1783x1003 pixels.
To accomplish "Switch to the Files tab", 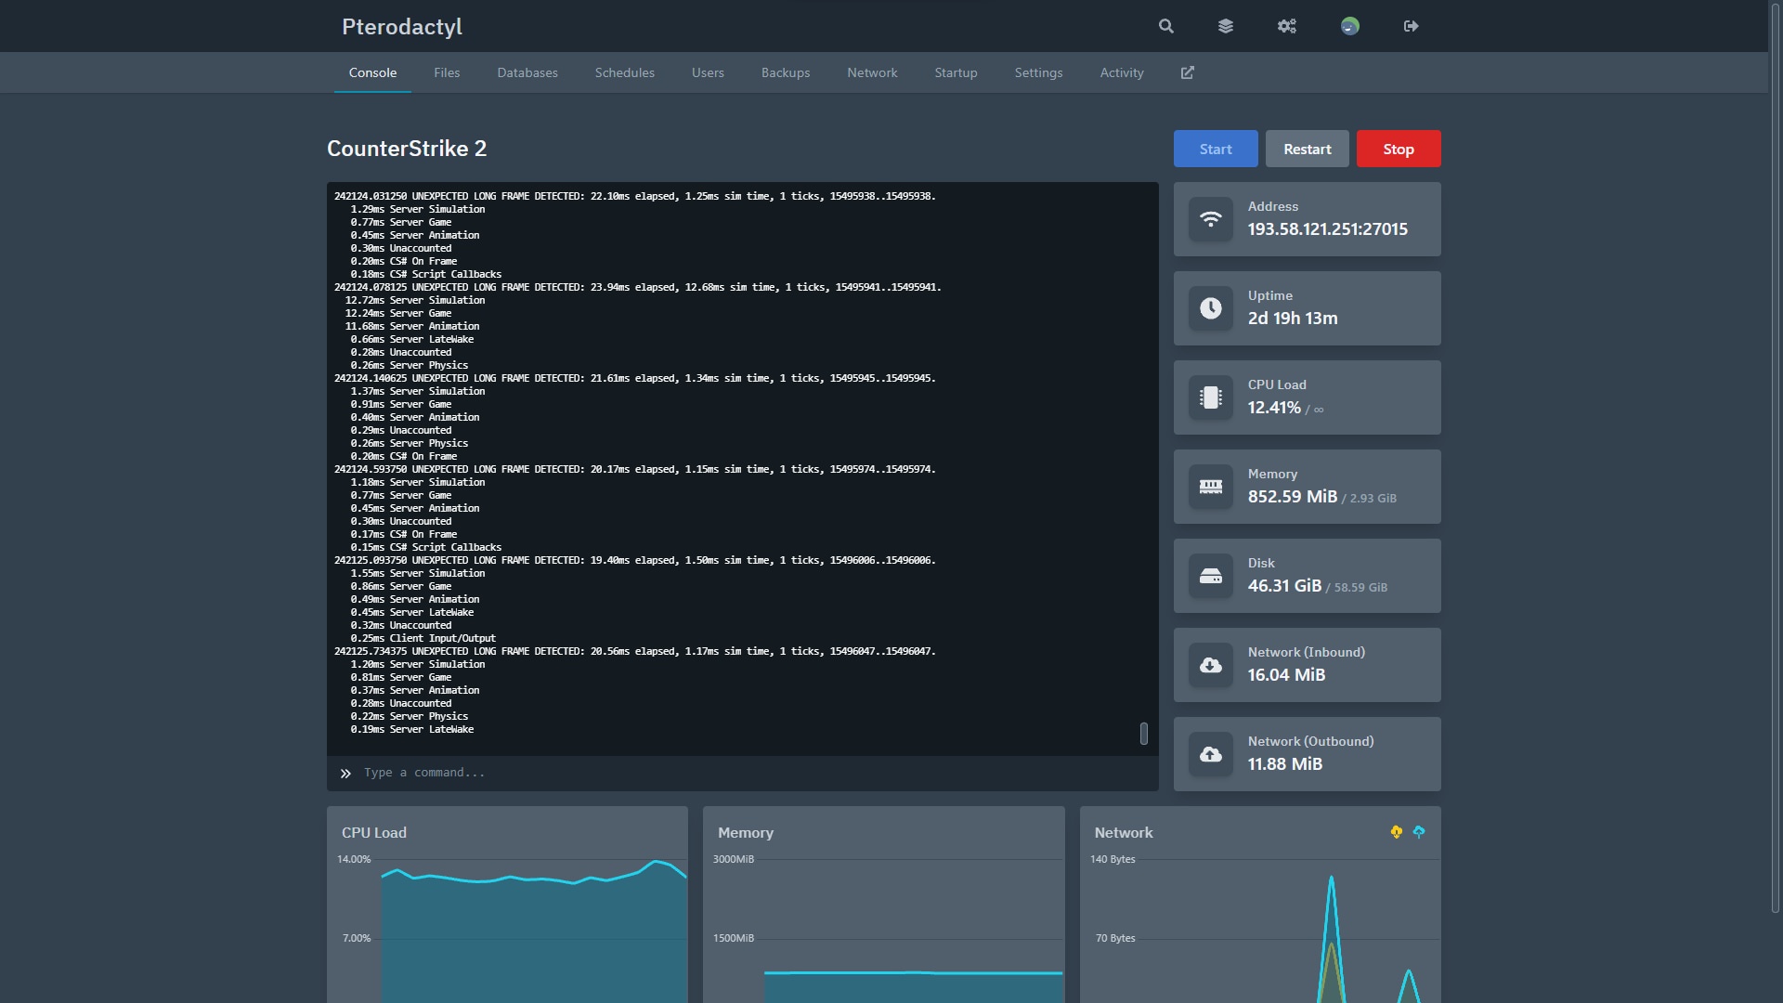I will (447, 72).
